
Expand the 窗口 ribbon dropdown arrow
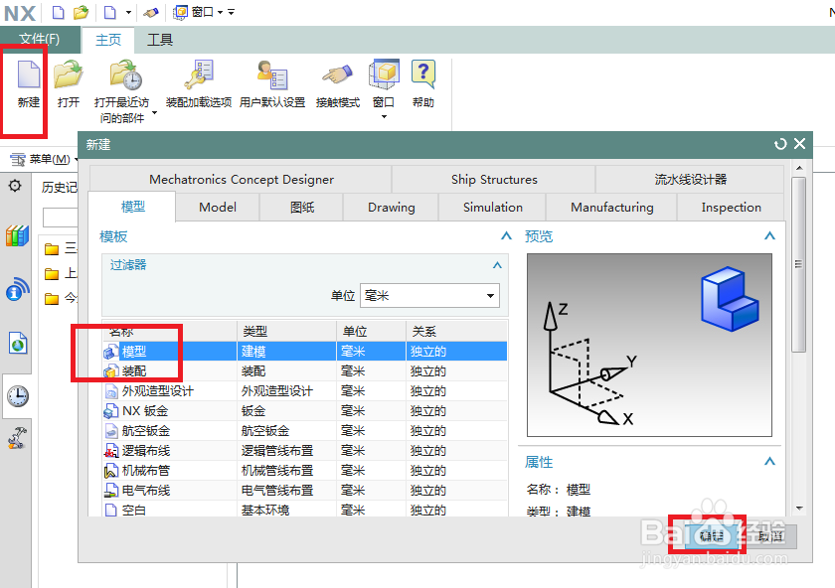click(384, 116)
